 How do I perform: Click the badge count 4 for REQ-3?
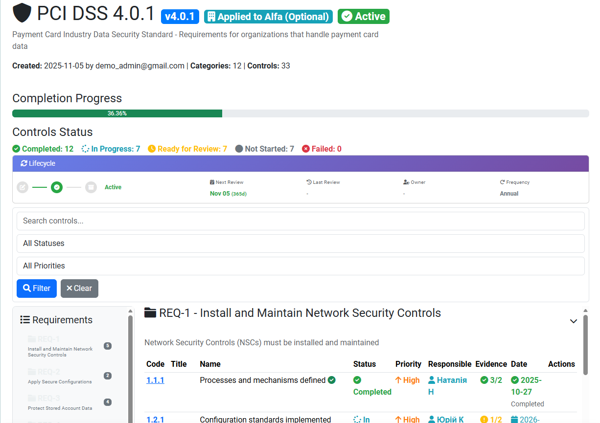(108, 402)
